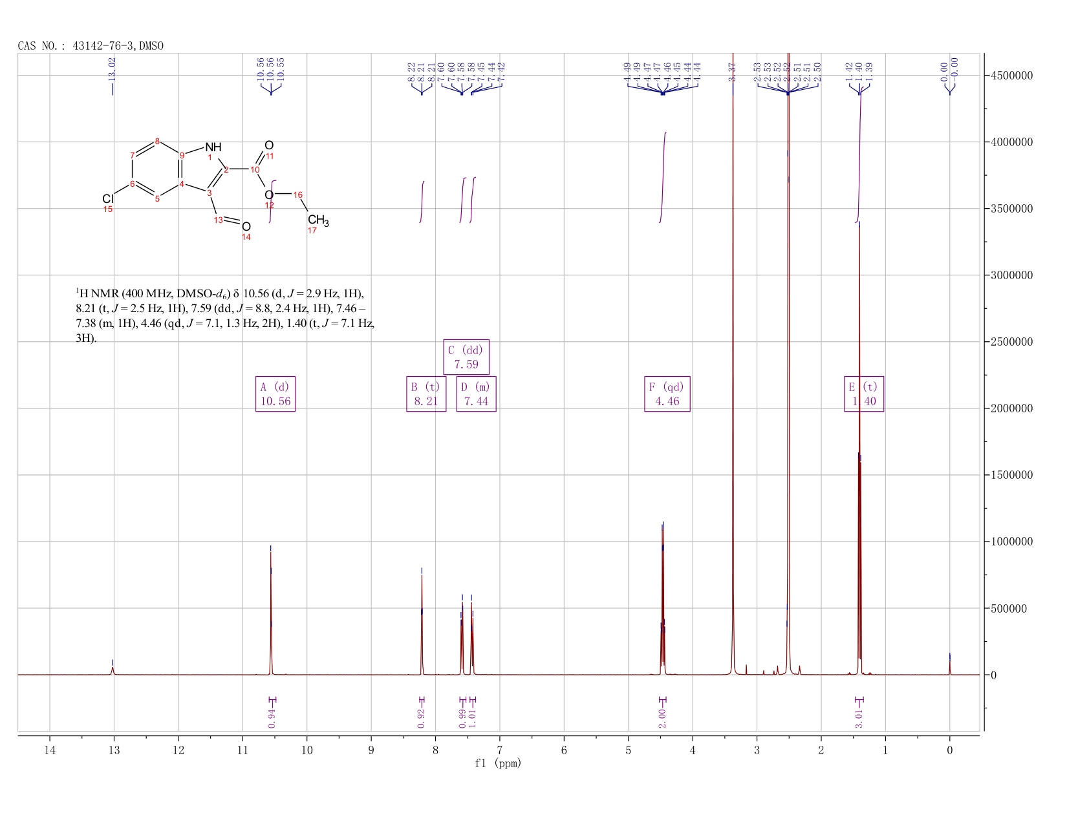The height and width of the screenshot is (824, 1067).
Task: Click the f1 (ppm) axis label
Action: 498,763
